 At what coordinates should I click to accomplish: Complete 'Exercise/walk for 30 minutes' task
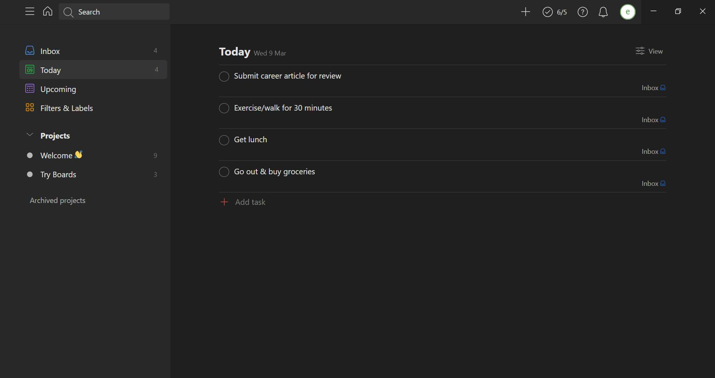click(224, 108)
